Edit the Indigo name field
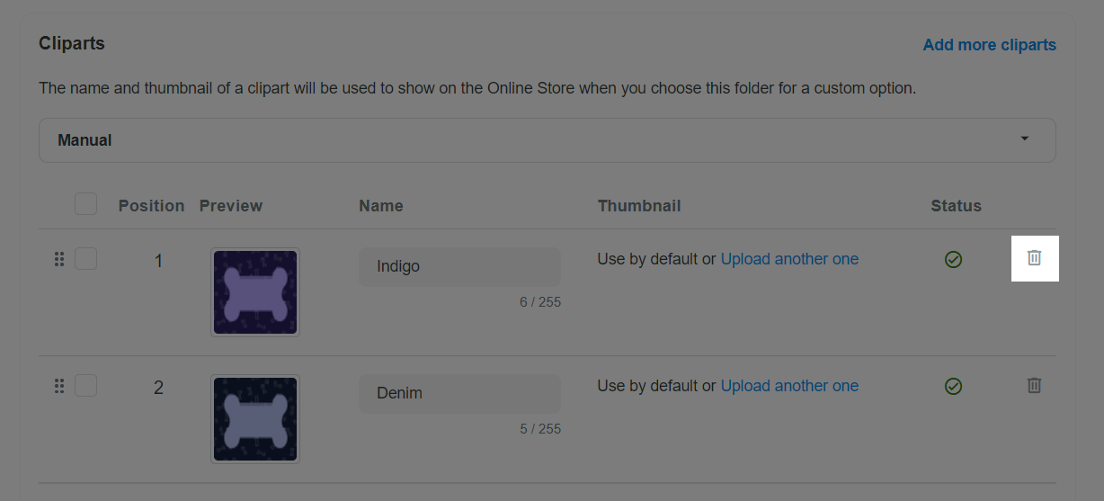The height and width of the screenshot is (501, 1104). (459, 266)
